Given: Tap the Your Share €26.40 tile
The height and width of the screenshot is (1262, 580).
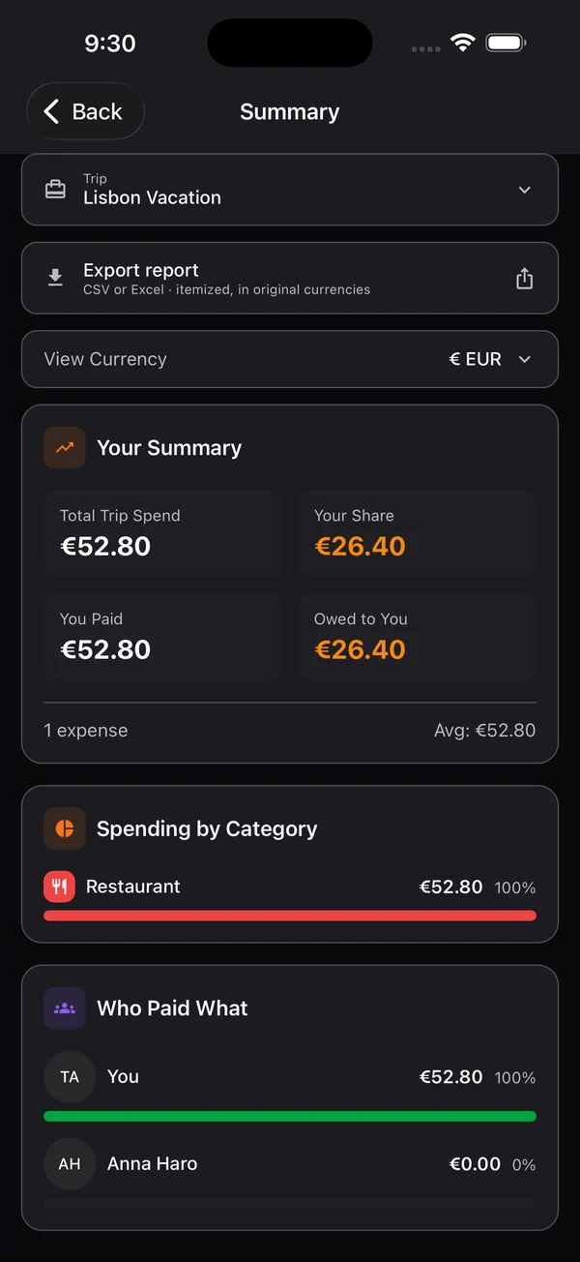Looking at the screenshot, I should click(417, 533).
